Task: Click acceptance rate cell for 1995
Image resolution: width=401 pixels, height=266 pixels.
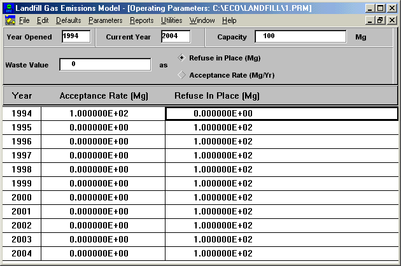Action: point(103,127)
